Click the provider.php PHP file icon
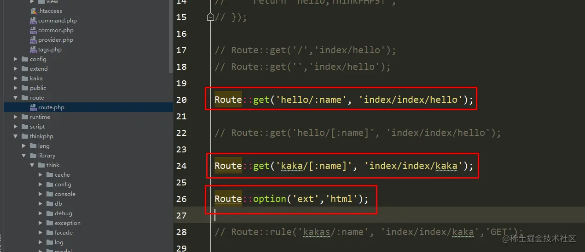This screenshot has height=252, width=585. [33, 40]
